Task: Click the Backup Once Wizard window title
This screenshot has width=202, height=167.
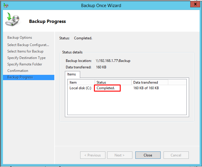Action: [101, 6]
